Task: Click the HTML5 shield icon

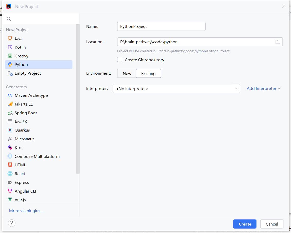Action: (x=10, y=165)
